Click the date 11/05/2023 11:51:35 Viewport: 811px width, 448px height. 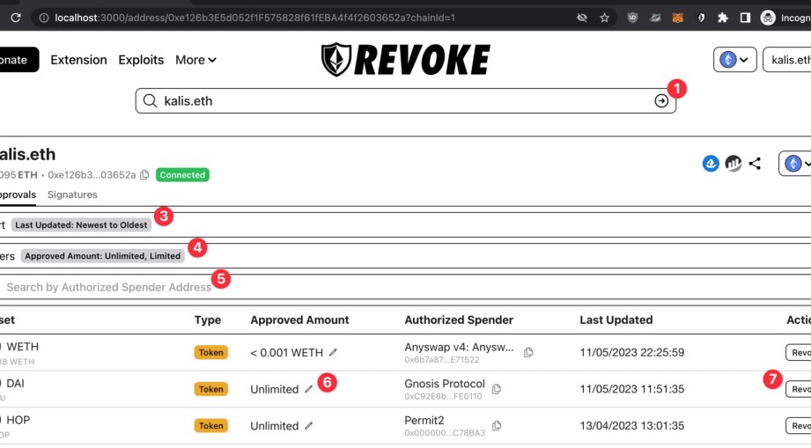point(632,389)
